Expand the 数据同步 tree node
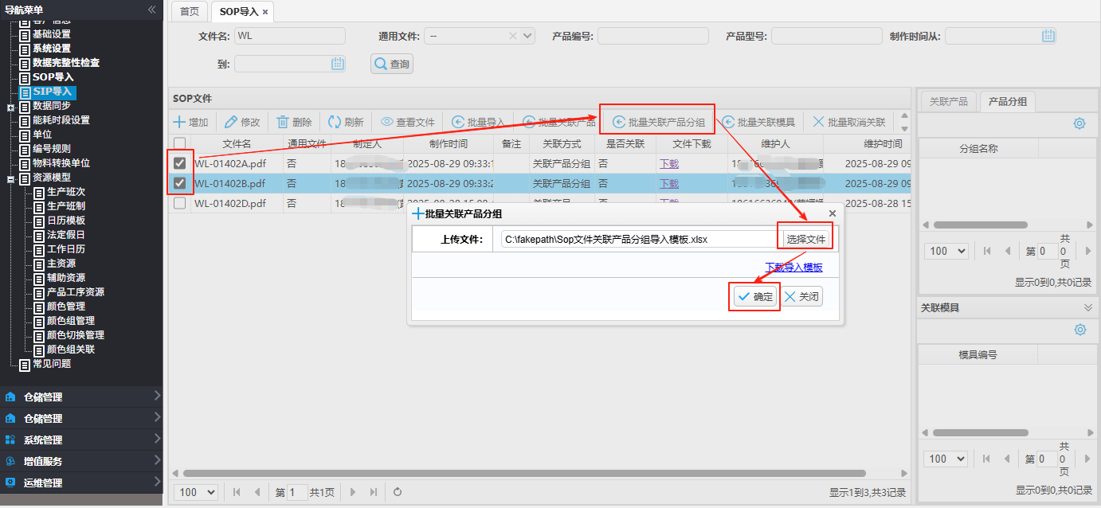This screenshot has width=1101, height=508. (10, 107)
